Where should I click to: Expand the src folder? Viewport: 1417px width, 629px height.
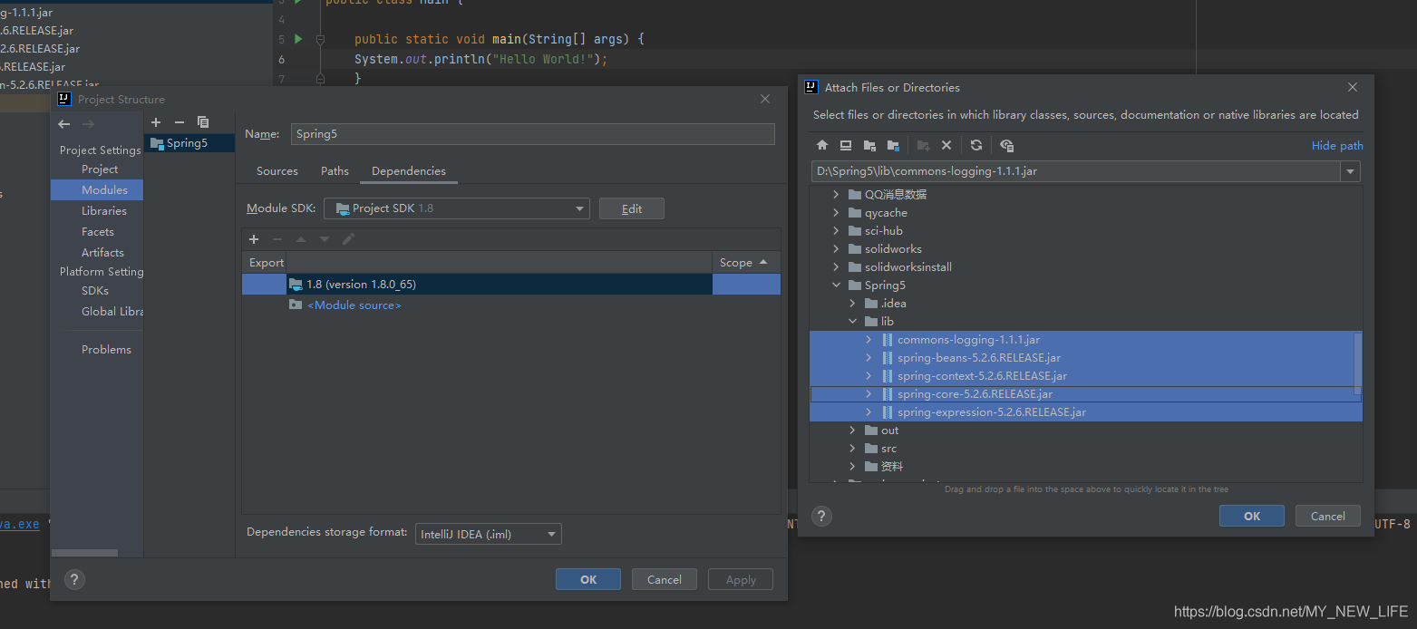pyautogui.click(x=852, y=449)
